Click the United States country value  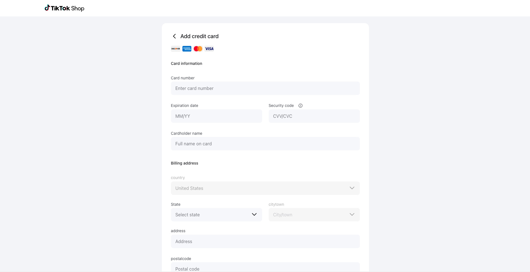pyautogui.click(x=189, y=188)
